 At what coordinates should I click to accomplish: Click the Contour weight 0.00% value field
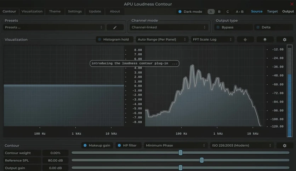(55, 153)
